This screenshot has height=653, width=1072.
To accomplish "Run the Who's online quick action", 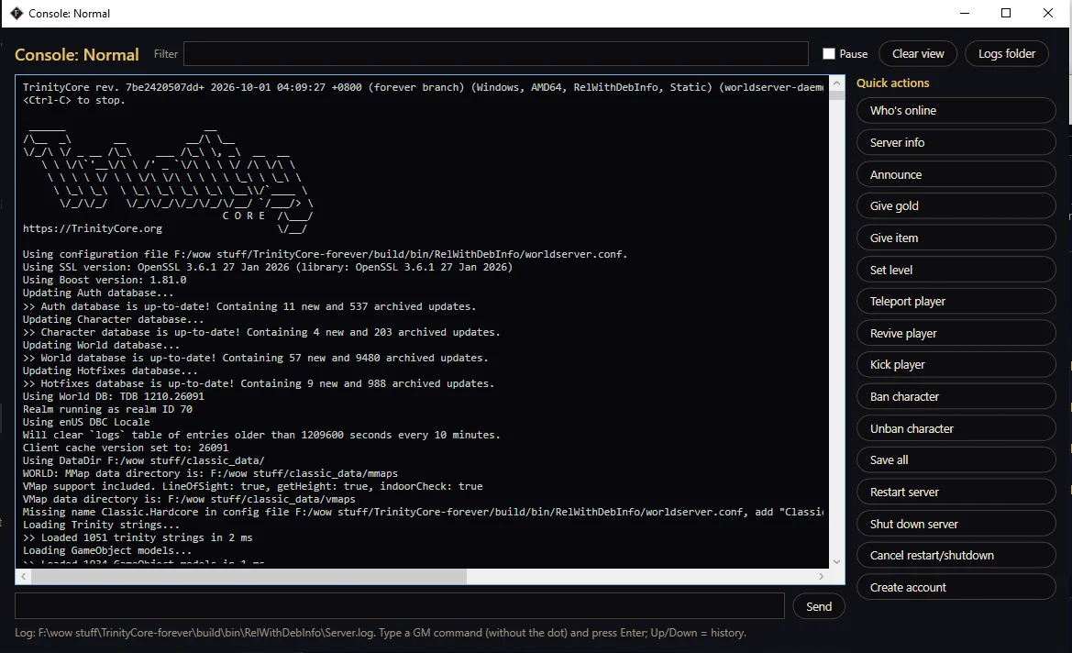I will 956,110.
